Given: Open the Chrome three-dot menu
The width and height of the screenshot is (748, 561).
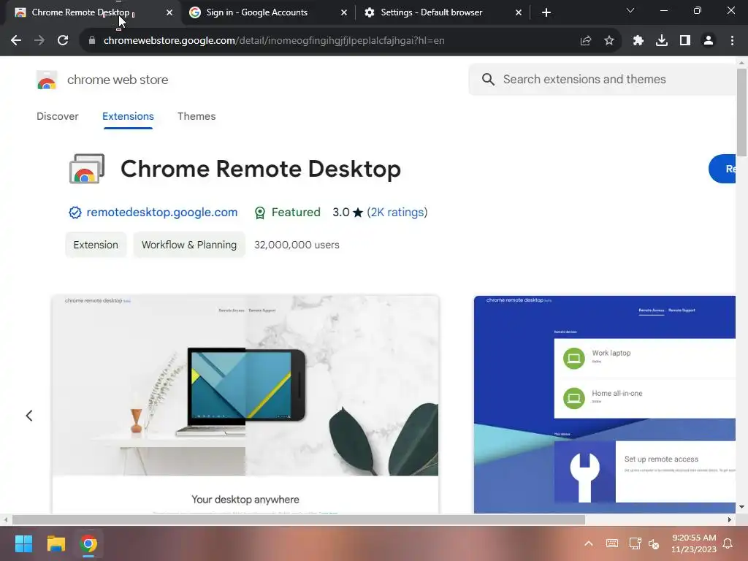Looking at the screenshot, I should click(732, 41).
